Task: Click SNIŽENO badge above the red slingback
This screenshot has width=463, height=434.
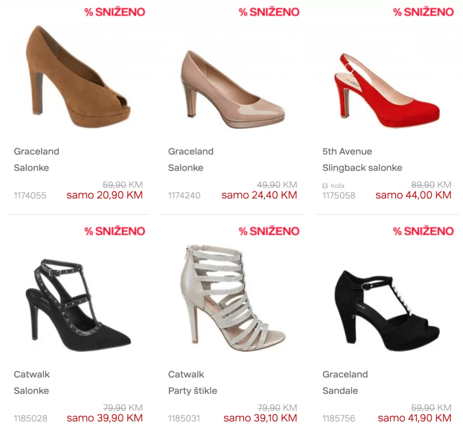Action: [x=423, y=12]
